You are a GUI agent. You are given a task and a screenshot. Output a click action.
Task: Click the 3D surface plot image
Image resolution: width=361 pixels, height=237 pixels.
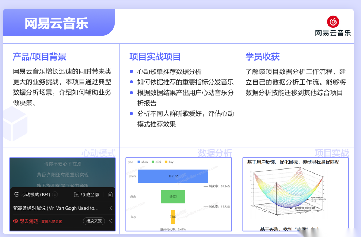pyautogui.click(x=288, y=192)
